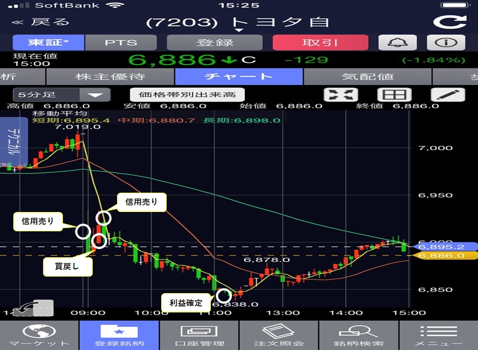
Task: Tap the 長期:6,898.0 moving average legend
Action: pos(241,120)
